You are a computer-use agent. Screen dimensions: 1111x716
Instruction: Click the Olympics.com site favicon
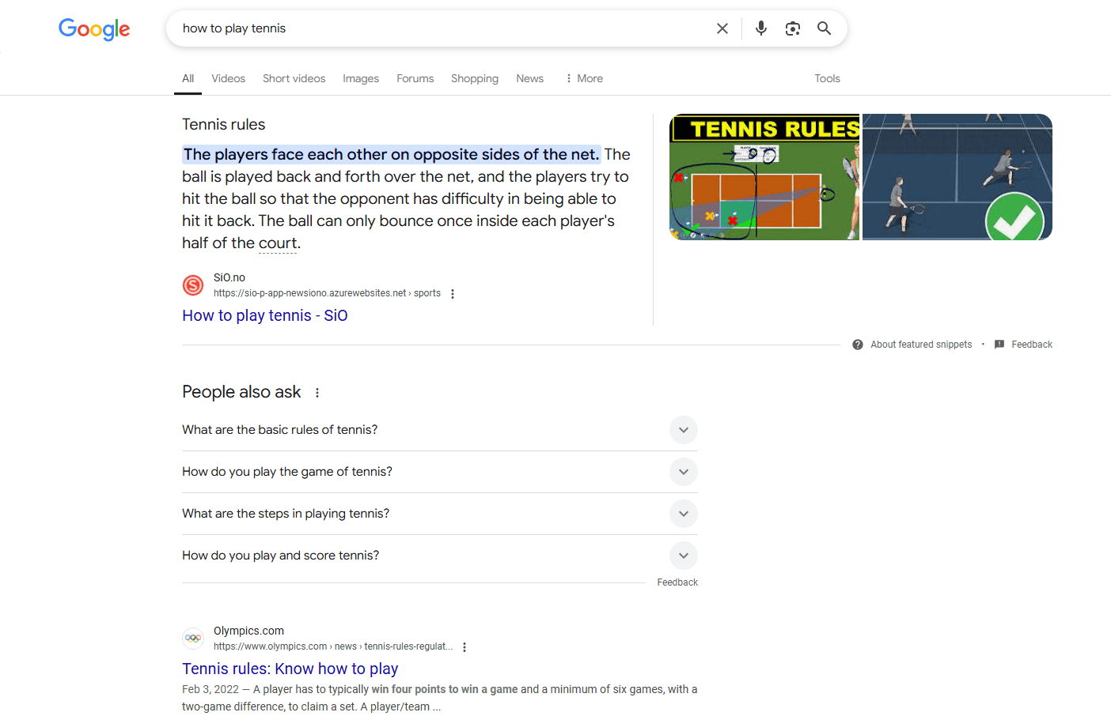pos(193,638)
